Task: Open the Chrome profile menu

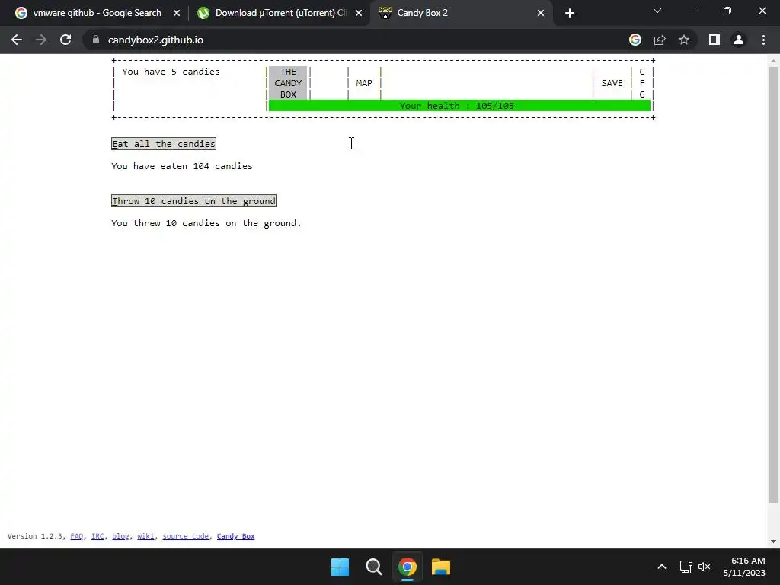Action: pos(739,40)
